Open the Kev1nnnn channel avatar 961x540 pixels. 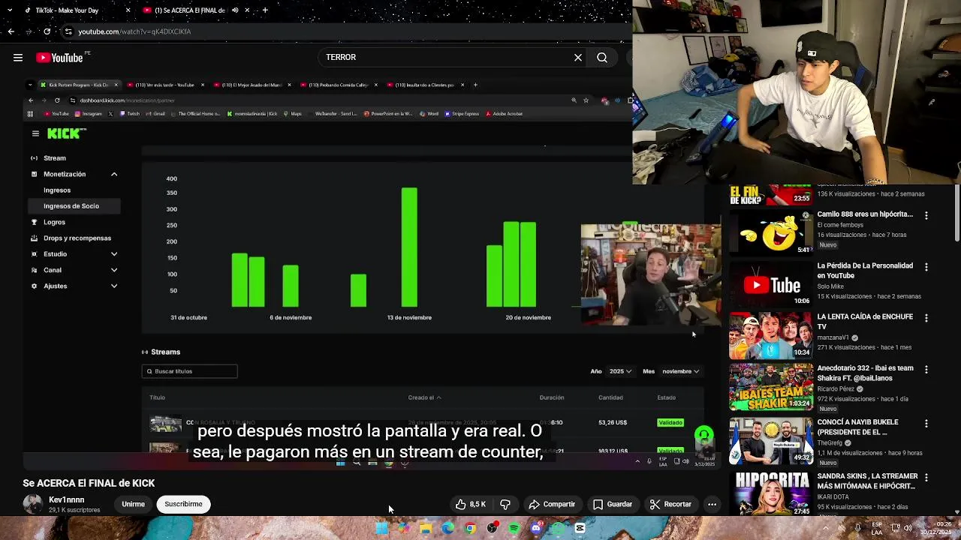[33, 504]
